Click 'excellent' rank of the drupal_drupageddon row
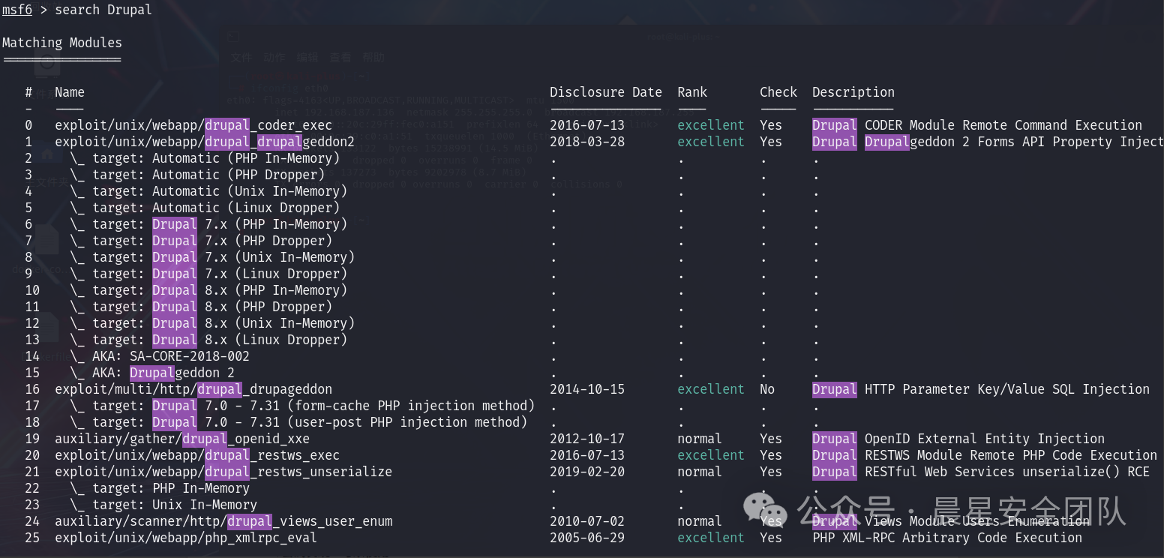This screenshot has height=558, width=1164. (711, 389)
